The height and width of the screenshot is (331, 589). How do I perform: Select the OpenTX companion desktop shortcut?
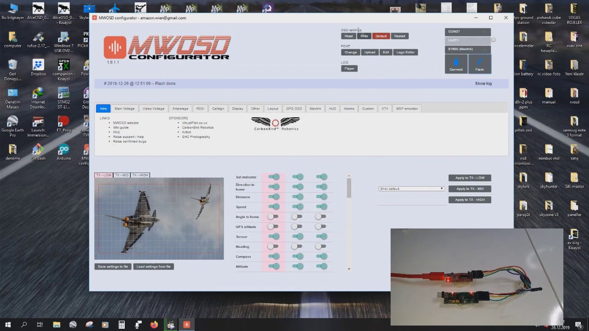(x=64, y=70)
